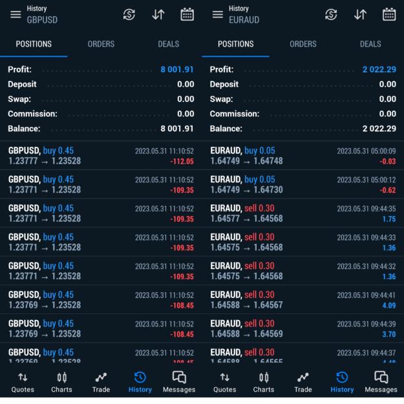Open EURAUD sell position with profit 1.75
404x404 pixels.
point(303,213)
